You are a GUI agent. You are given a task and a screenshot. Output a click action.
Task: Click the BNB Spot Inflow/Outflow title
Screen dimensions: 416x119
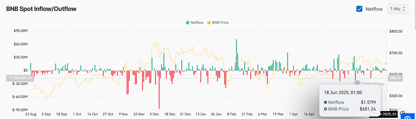pos(41,9)
